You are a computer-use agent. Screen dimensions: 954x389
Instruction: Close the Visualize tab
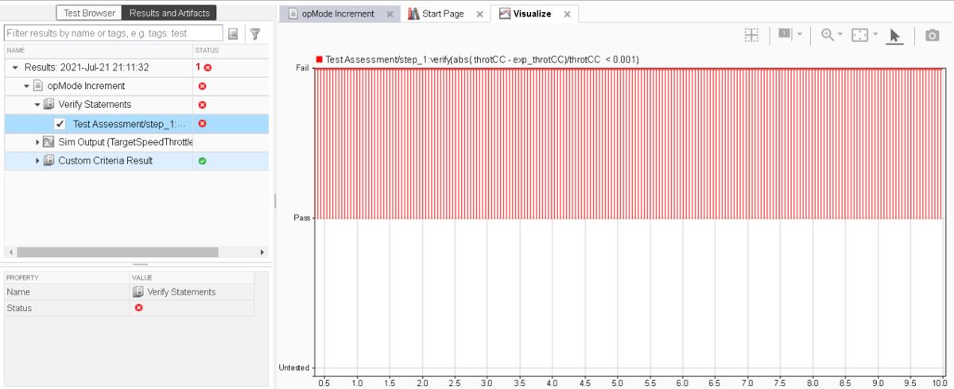point(567,14)
